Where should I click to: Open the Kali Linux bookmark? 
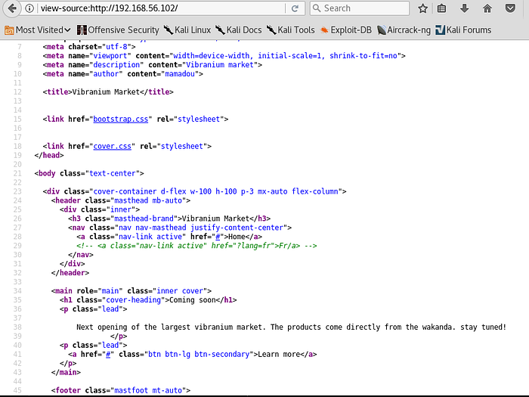pyautogui.click(x=187, y=30)
